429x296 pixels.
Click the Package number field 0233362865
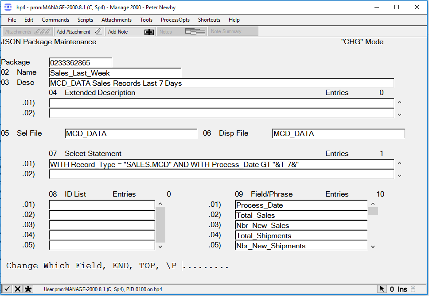(81, 62)
